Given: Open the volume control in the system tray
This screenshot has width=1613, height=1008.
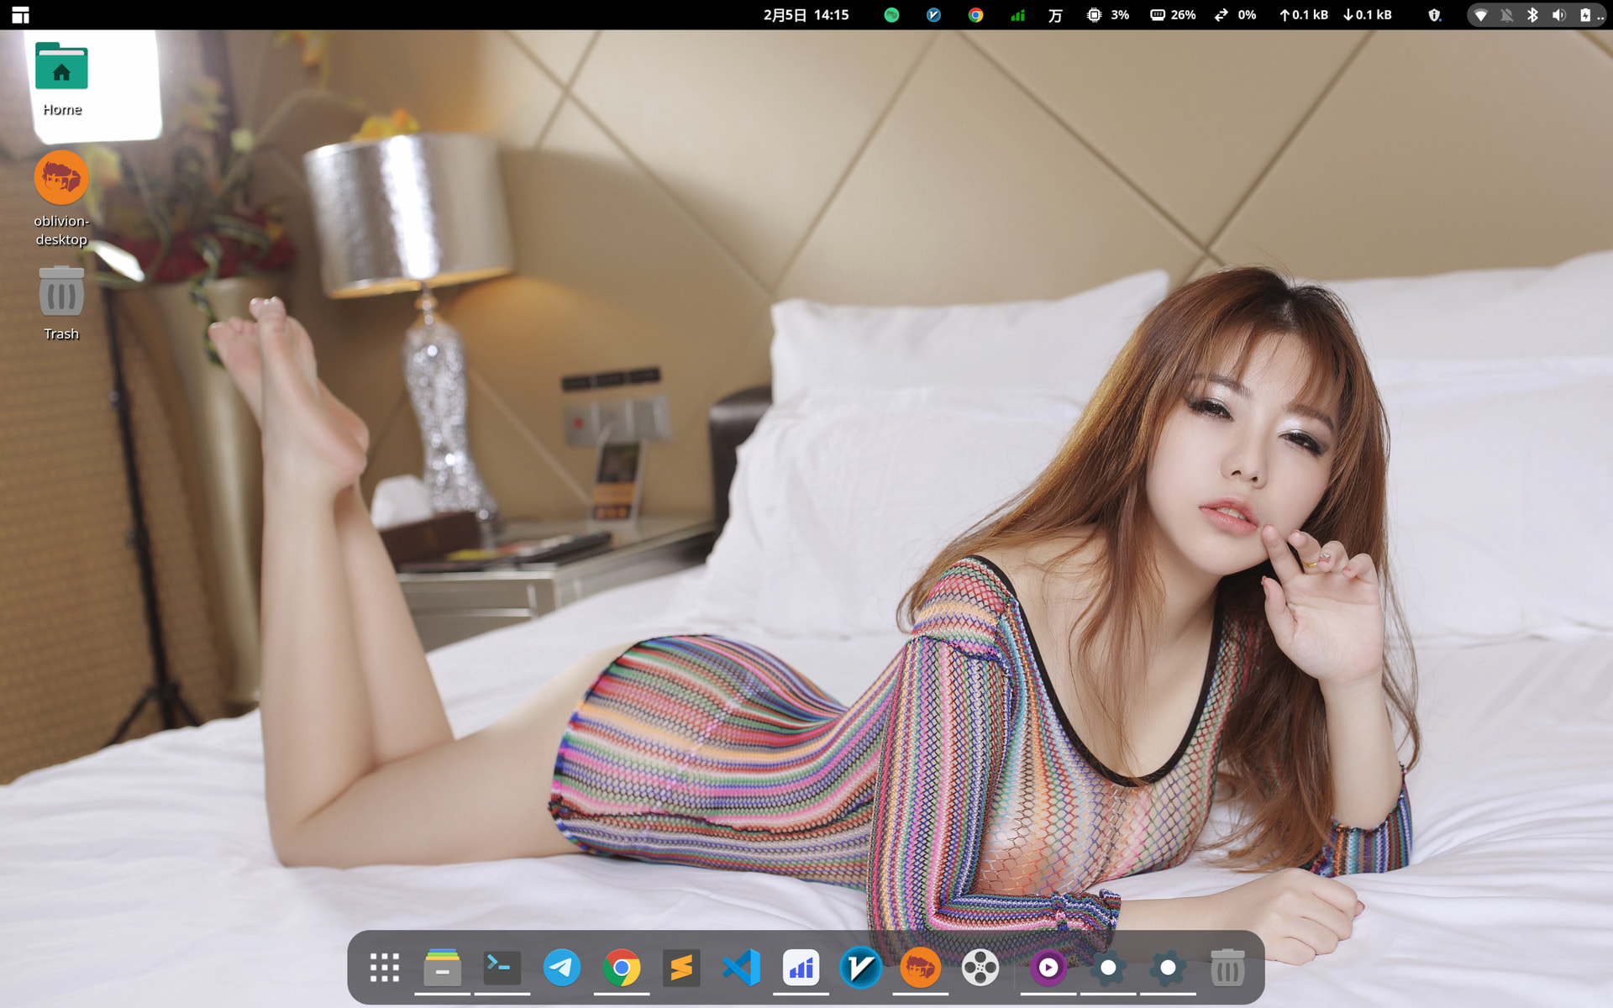Looking at the screenshot, I should pos(1558,14).
